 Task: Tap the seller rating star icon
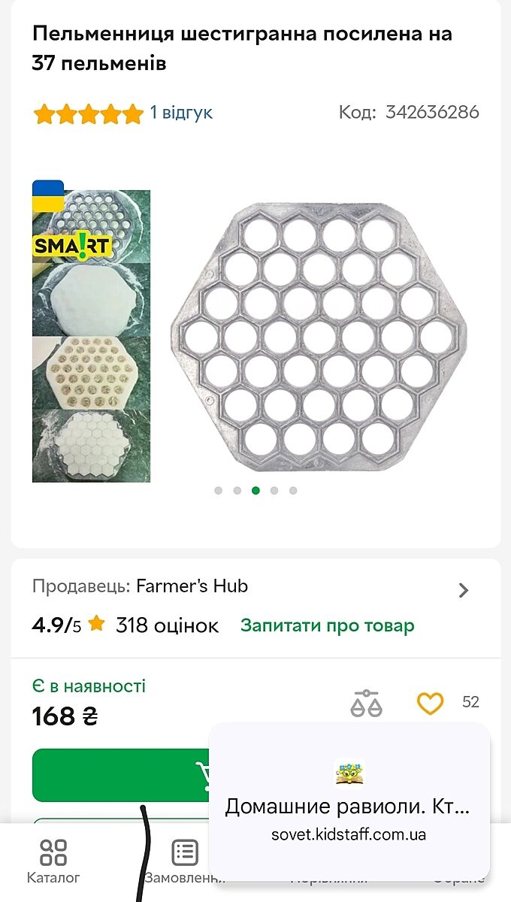point(96,624)
